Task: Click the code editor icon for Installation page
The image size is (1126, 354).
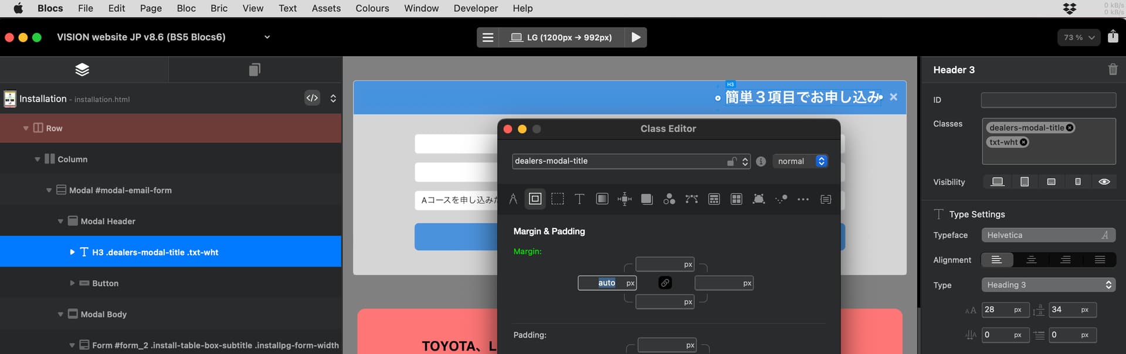Action: point(312,98)
